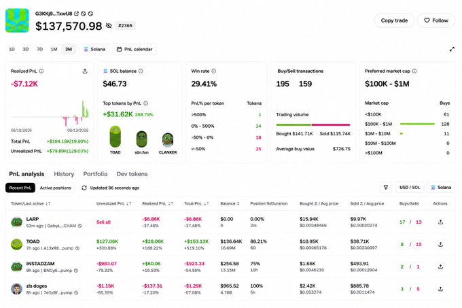Click the #2365 rank badge

[x=125, y=26]
